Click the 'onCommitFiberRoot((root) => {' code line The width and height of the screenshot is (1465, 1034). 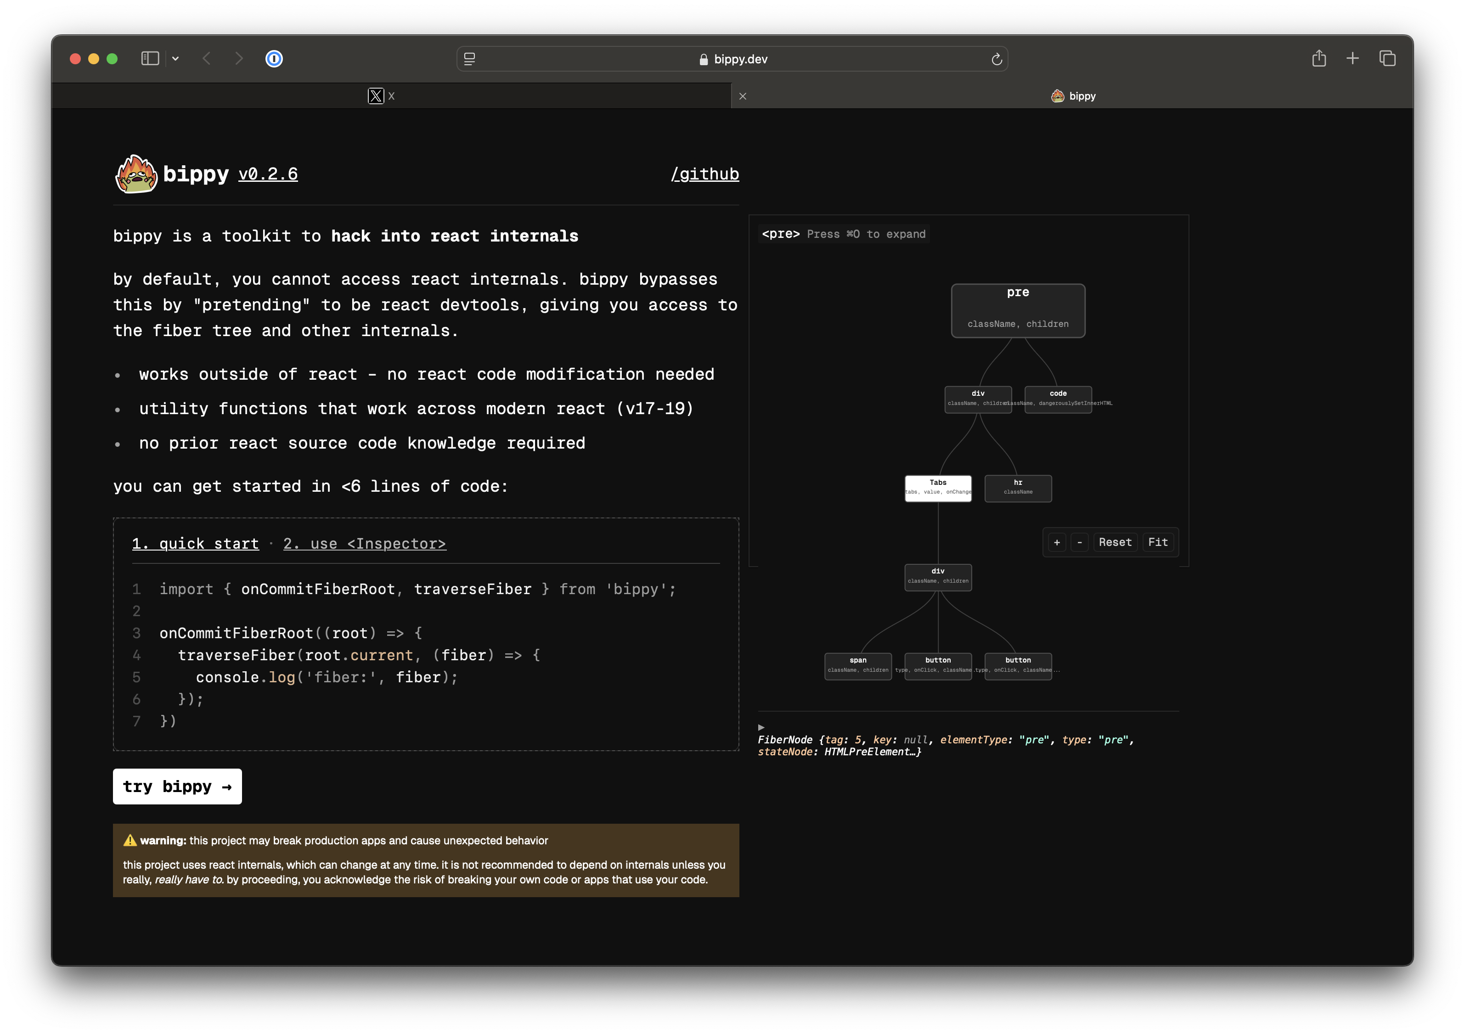click(x=290, y=633)
